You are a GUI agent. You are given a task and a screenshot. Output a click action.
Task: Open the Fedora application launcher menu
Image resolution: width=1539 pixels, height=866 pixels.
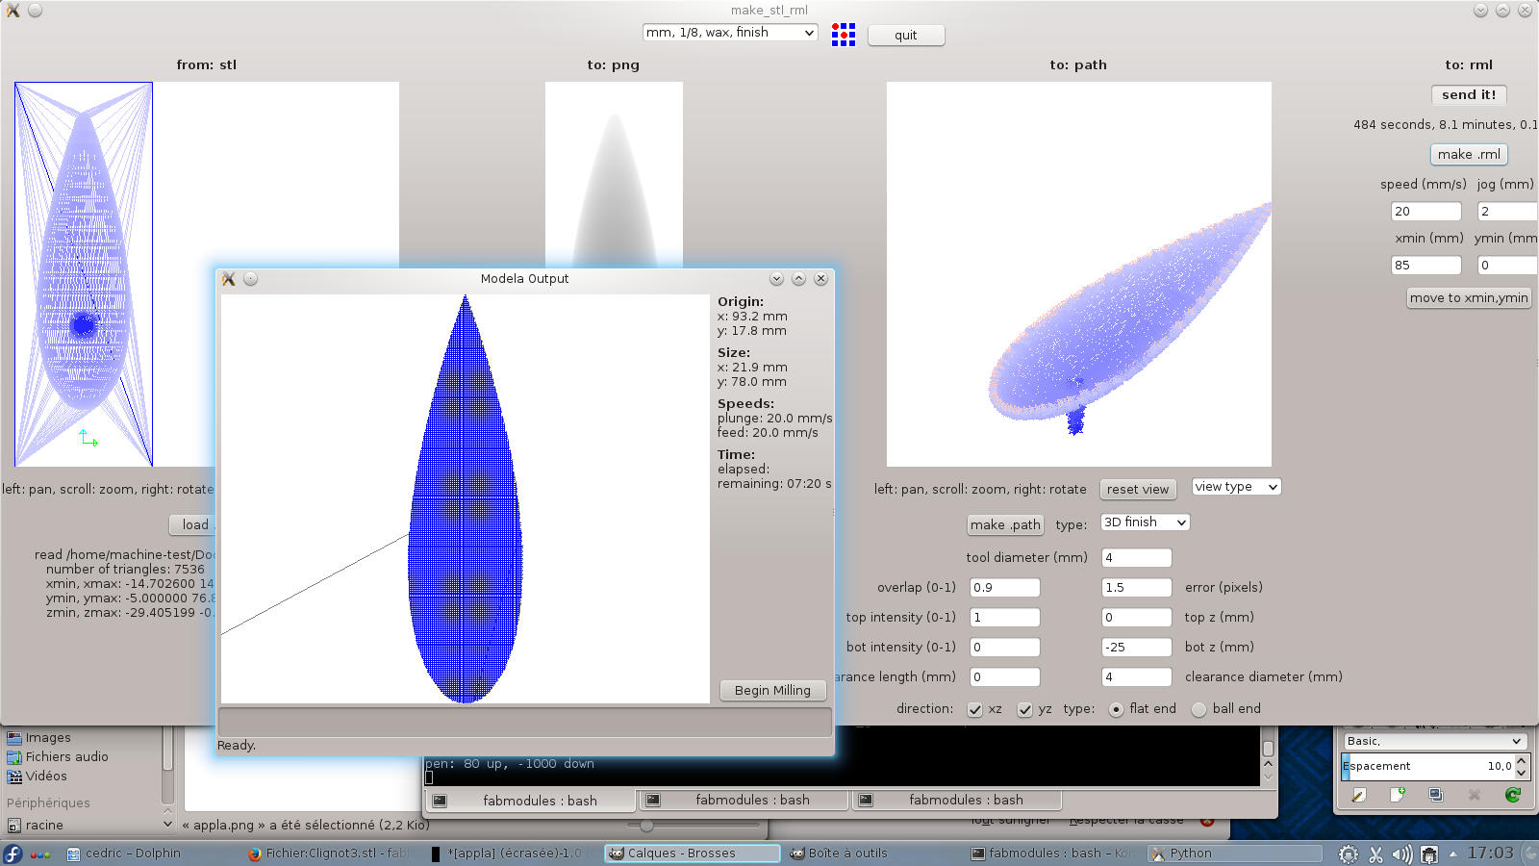click(13, 853)
